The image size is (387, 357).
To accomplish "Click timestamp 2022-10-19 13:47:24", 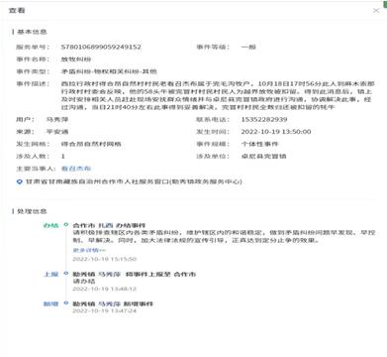I will coord(104,310).
